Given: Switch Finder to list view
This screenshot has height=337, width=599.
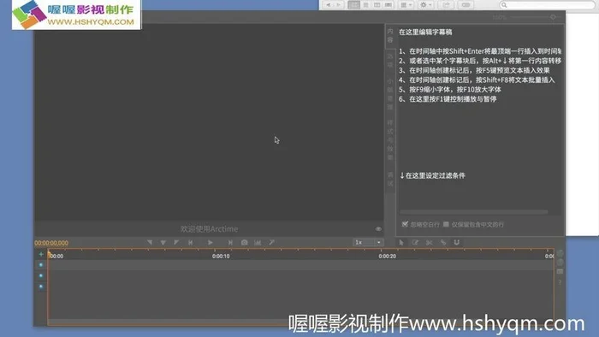Looking at the screenshot, I should (x=365, y=4).
